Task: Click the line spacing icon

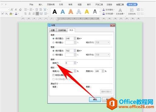Action: [x=45, y=14]
